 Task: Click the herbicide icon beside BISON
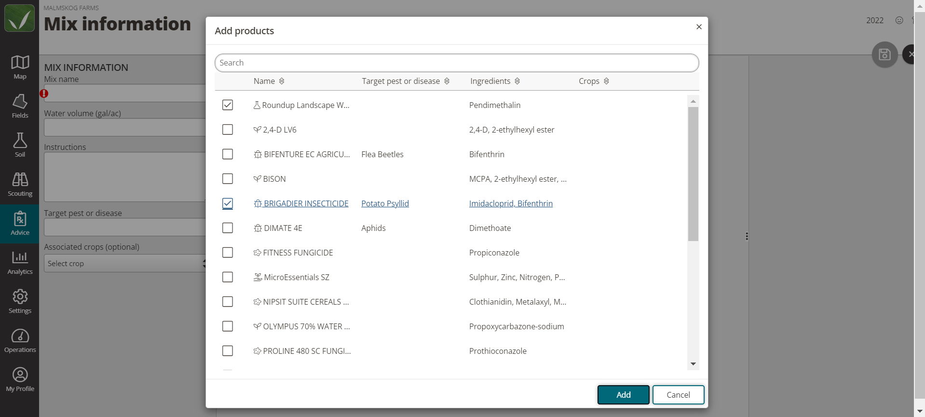pyautogui.click(x=258, y=179)
